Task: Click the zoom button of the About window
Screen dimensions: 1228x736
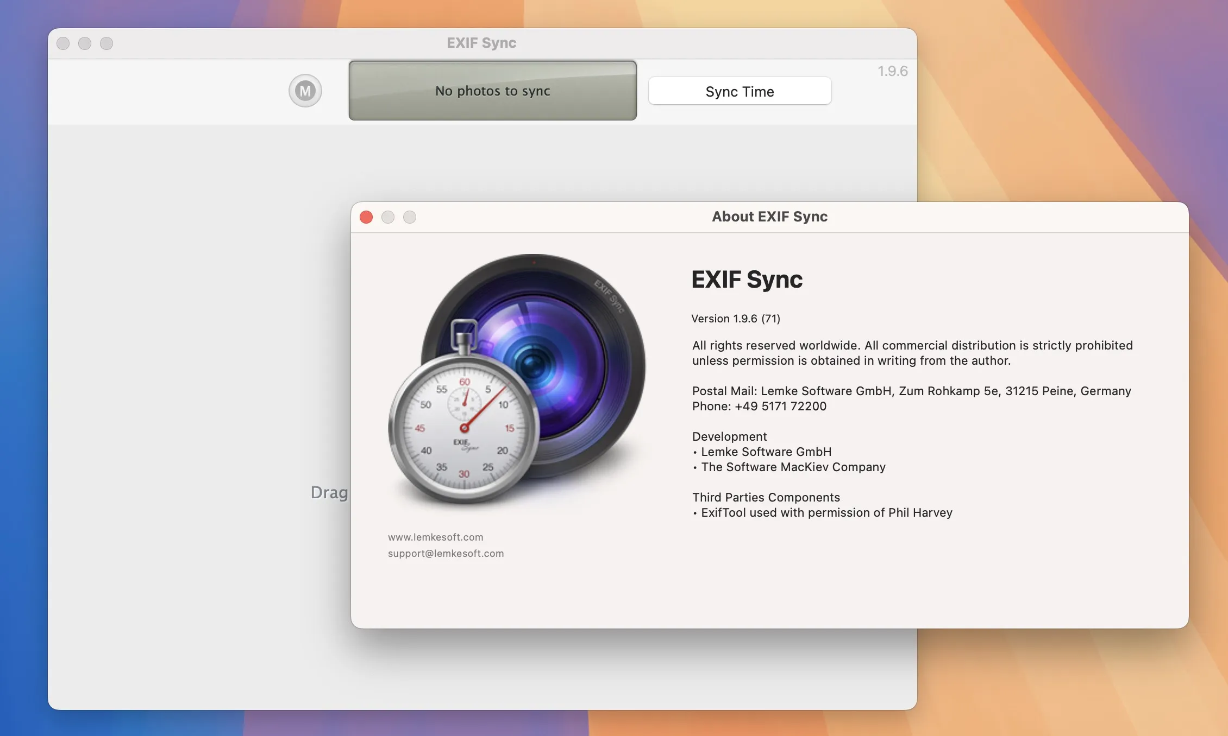Action: pos(410,217)
